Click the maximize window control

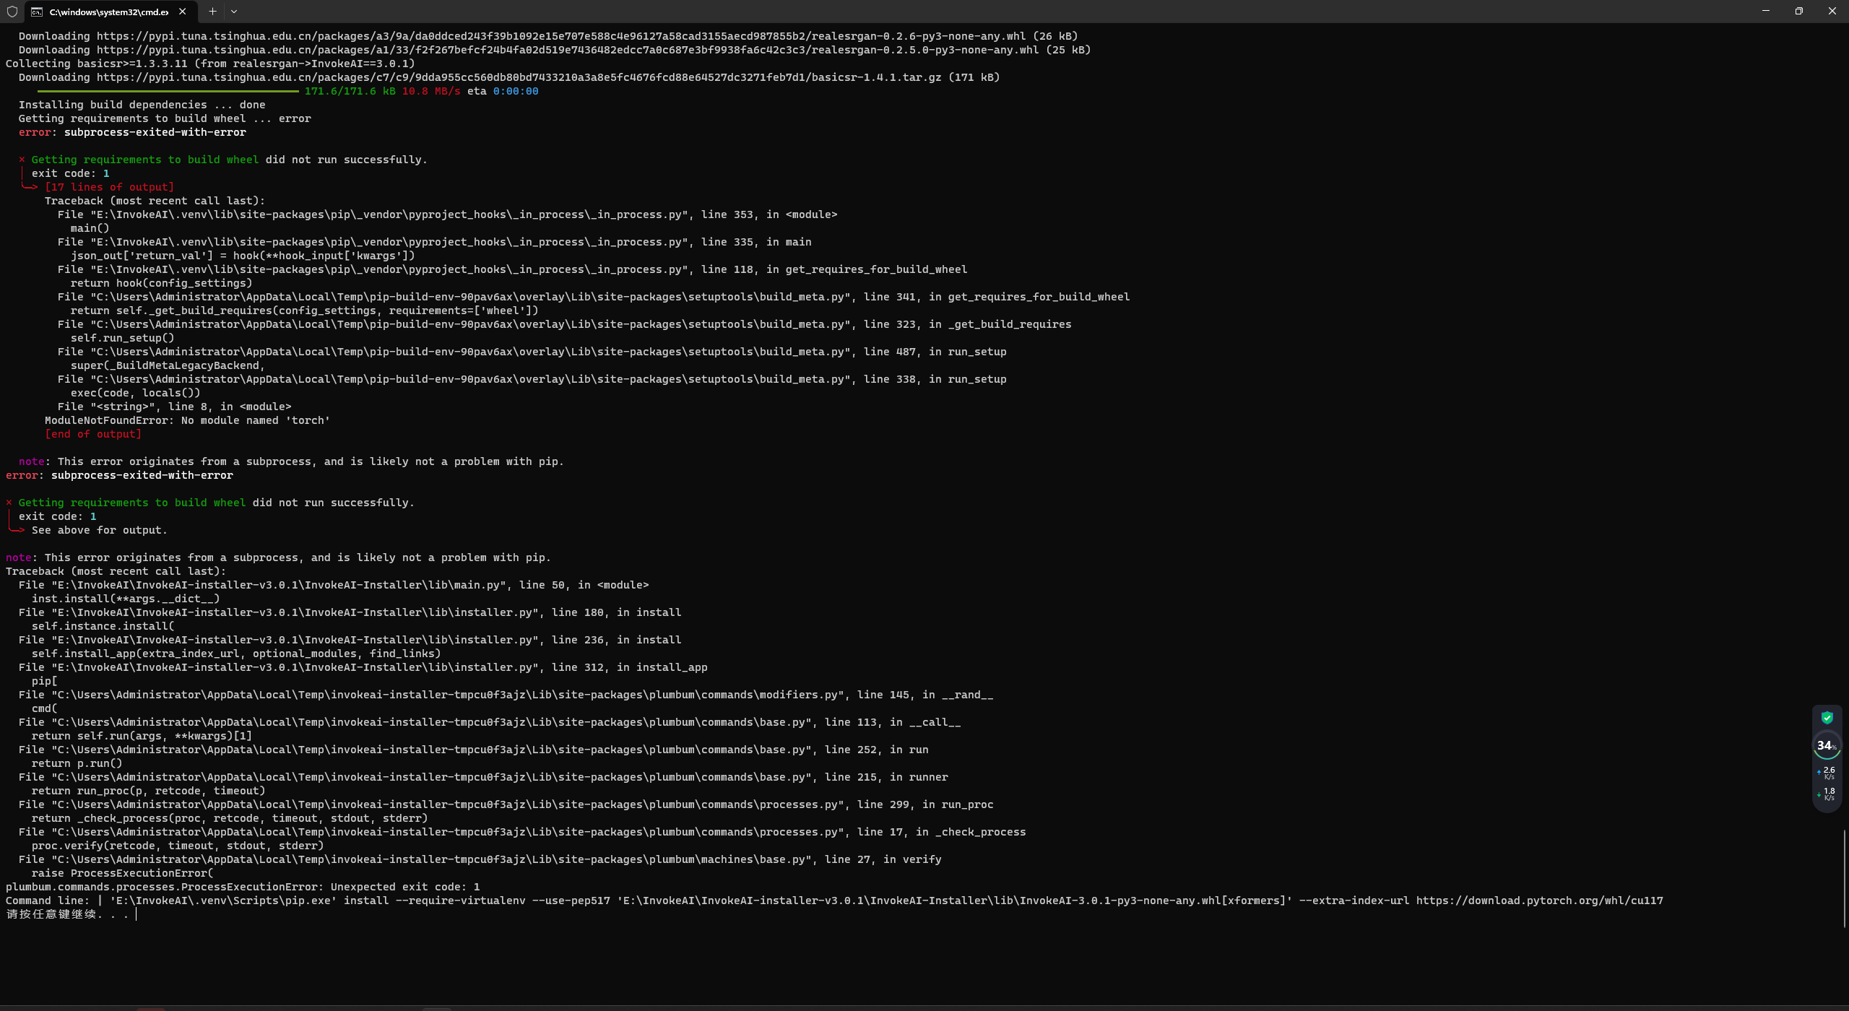[x=1798, y=10]
